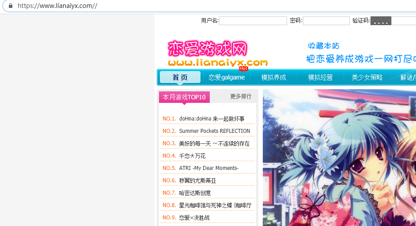416x226 pixels.
Task: Click the 验证码 captcha image
Action: tap(381, 21)
